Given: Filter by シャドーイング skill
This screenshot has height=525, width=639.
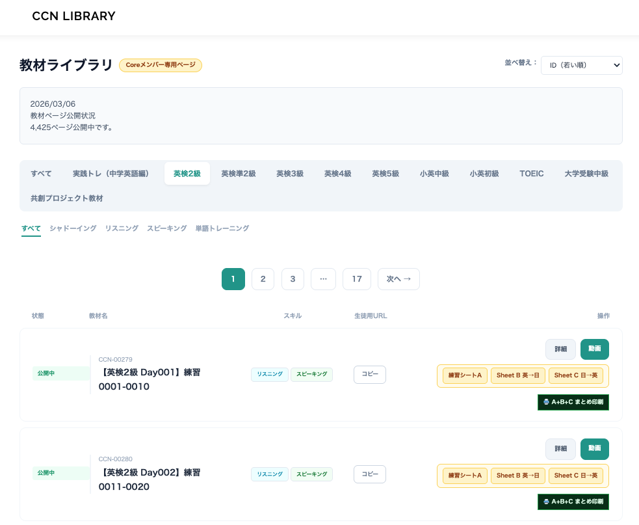Looking at the screenshot, I should (73, 228).
